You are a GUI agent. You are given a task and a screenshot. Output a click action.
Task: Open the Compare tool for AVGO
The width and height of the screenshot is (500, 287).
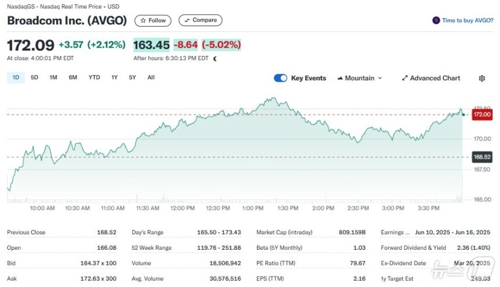(x=200, y=20)
